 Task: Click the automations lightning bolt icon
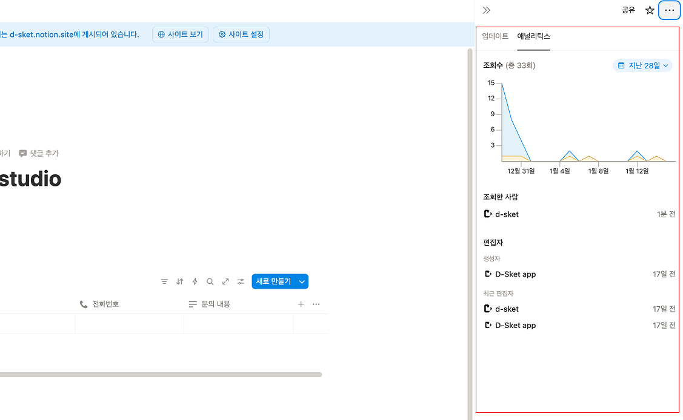click(x=195, y=281)
